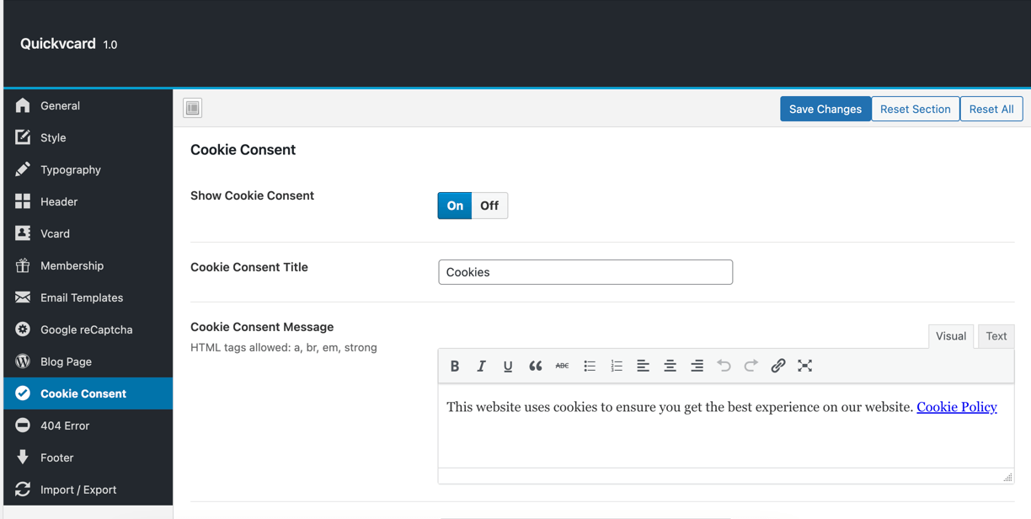Apply Italic formatting in editor
This screenshot has height=519, width=1031.
click(x=481, y=366)
